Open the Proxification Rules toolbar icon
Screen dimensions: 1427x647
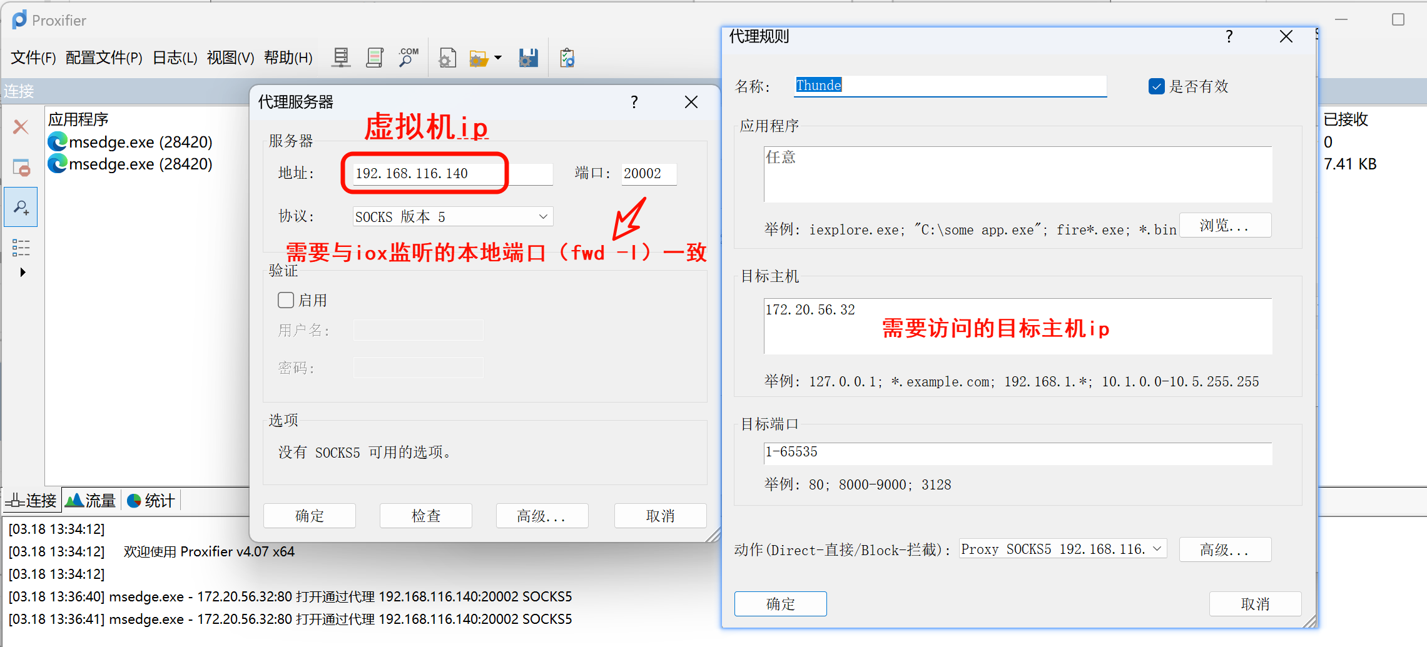coord(374,58)
